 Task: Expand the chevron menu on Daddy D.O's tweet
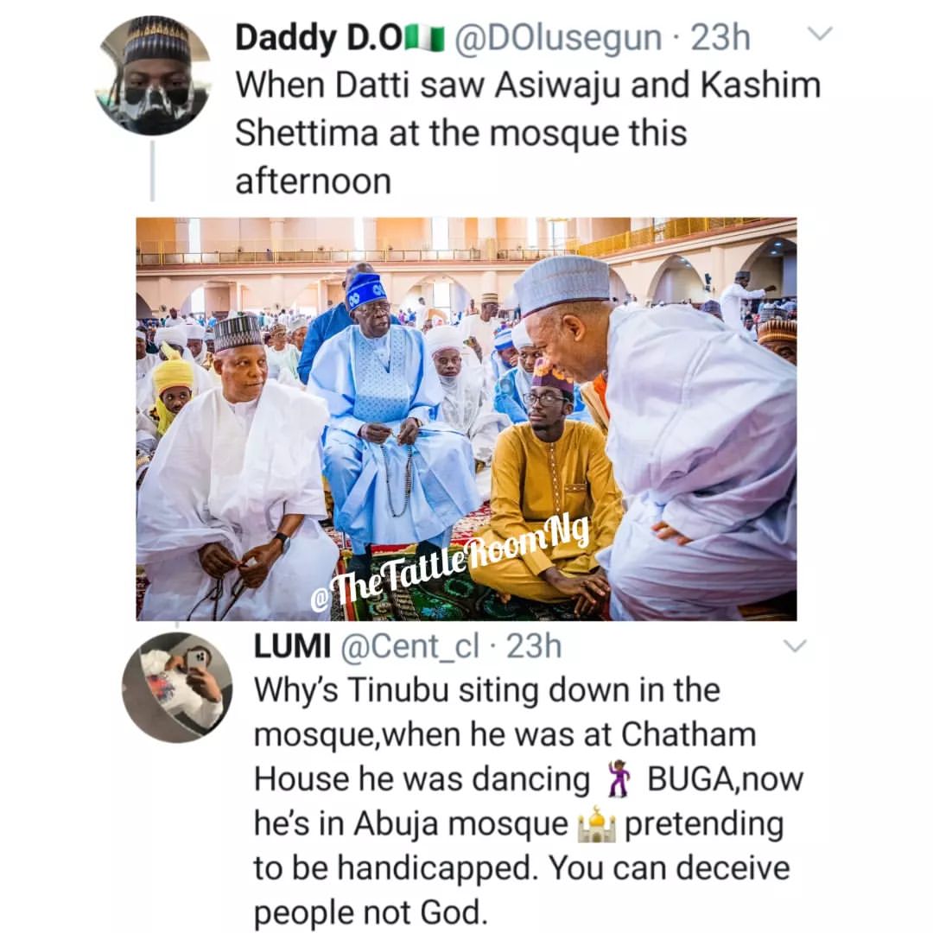point(819,35)
